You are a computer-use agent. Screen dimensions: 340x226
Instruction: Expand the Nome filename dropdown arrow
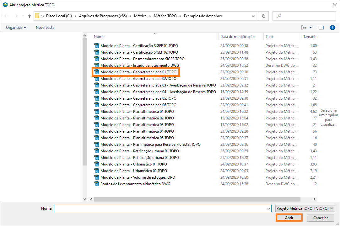(268, 208)
